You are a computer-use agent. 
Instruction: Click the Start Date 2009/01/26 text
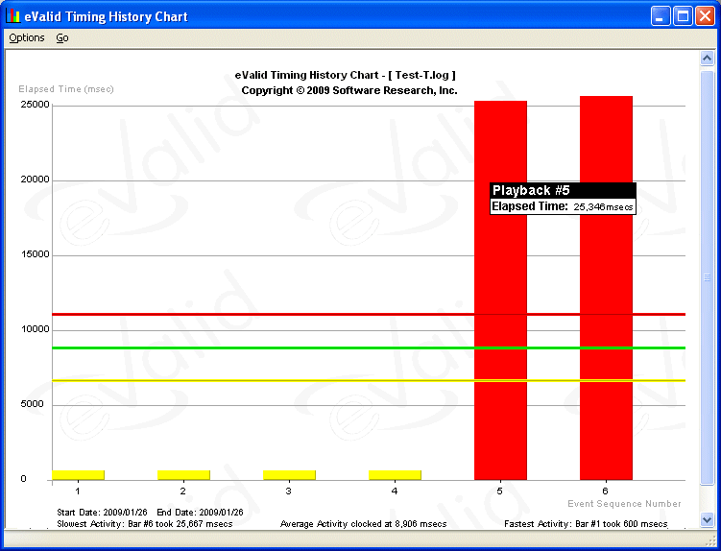click(x=102, y=513)
